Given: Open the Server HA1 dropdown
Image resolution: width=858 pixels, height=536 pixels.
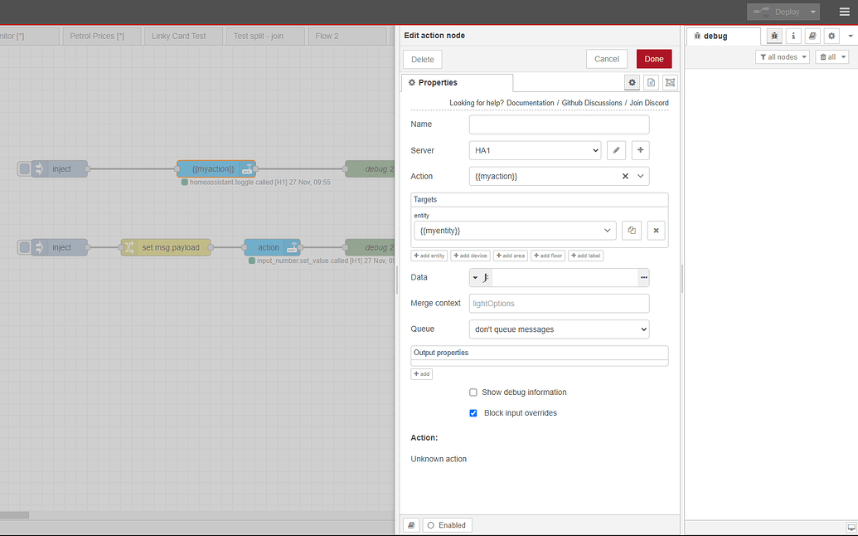Looking at the screenshot, I should [x=536, y=150].
